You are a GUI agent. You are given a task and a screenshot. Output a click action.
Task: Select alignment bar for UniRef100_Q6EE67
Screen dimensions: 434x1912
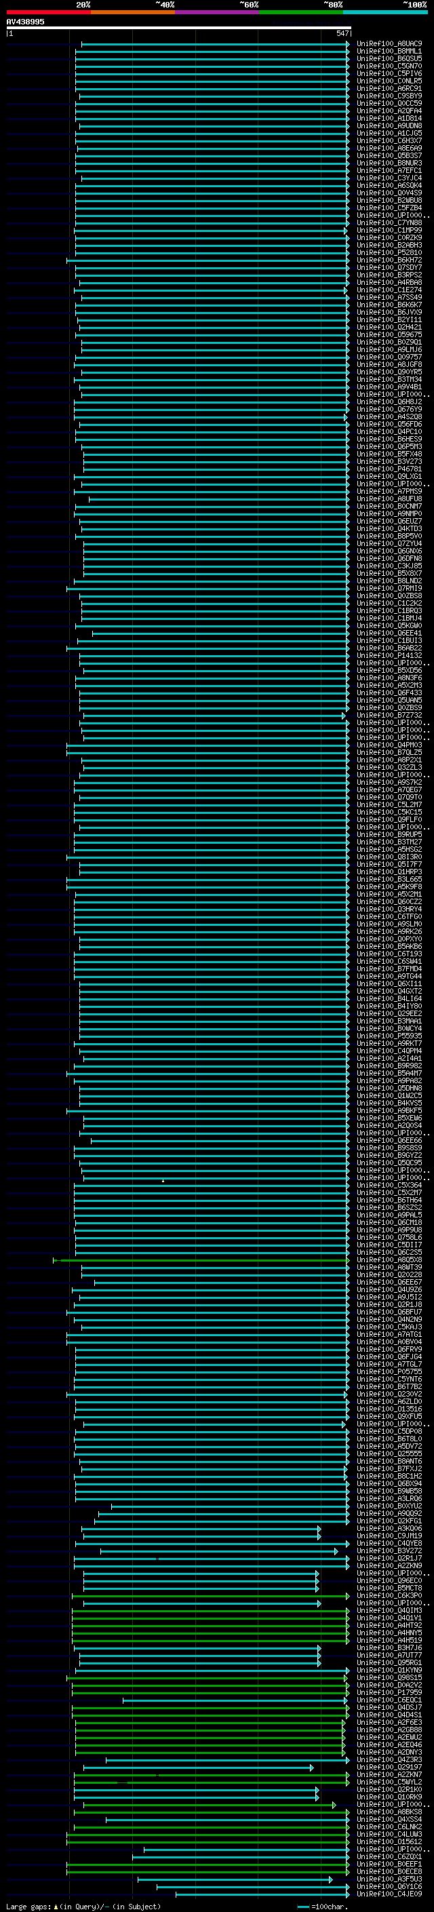point(222,1283)
